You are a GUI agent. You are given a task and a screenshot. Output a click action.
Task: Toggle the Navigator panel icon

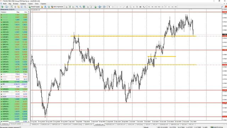click(x=18, y=7)
